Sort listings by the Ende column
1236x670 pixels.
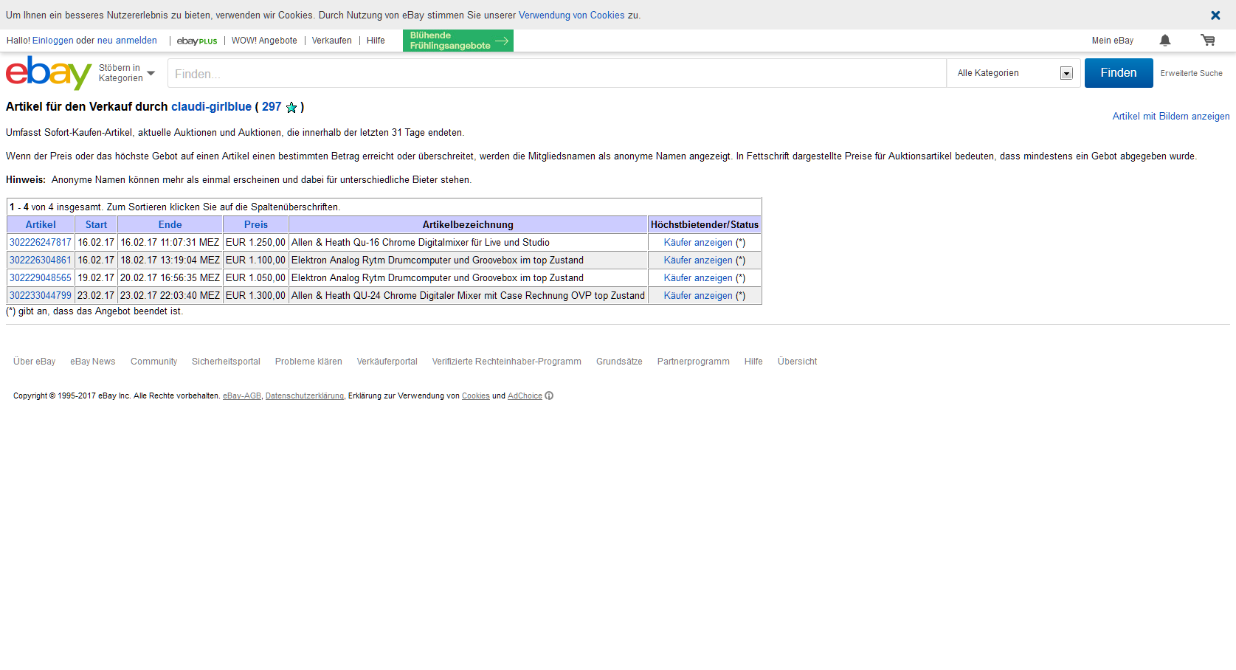170,225
